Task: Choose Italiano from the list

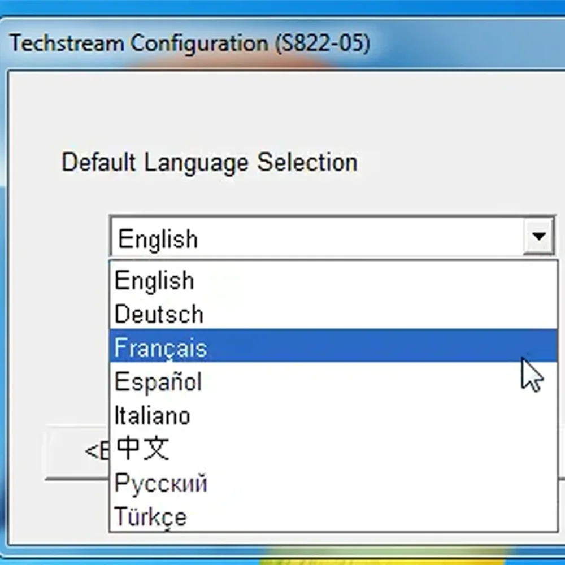Action: (x=333, y=415)
